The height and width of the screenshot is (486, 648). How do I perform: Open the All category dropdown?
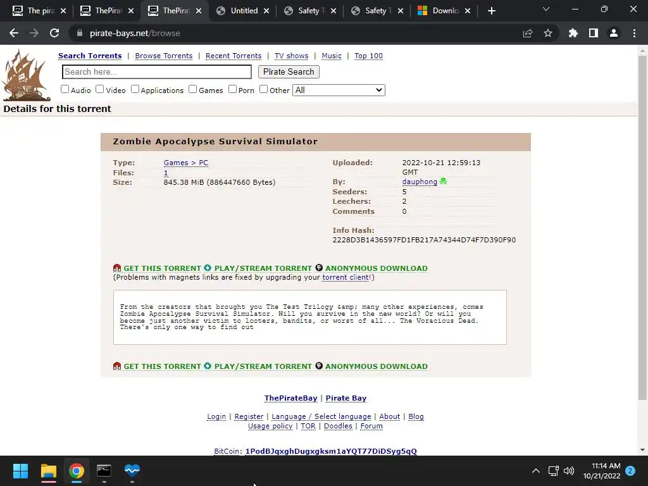click(339, 90)
